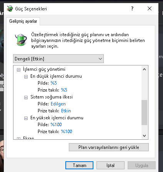Click the Güç Seçenekleri title bar icon
The height and width of the screenshot is (172, 163).
point(10,8)
